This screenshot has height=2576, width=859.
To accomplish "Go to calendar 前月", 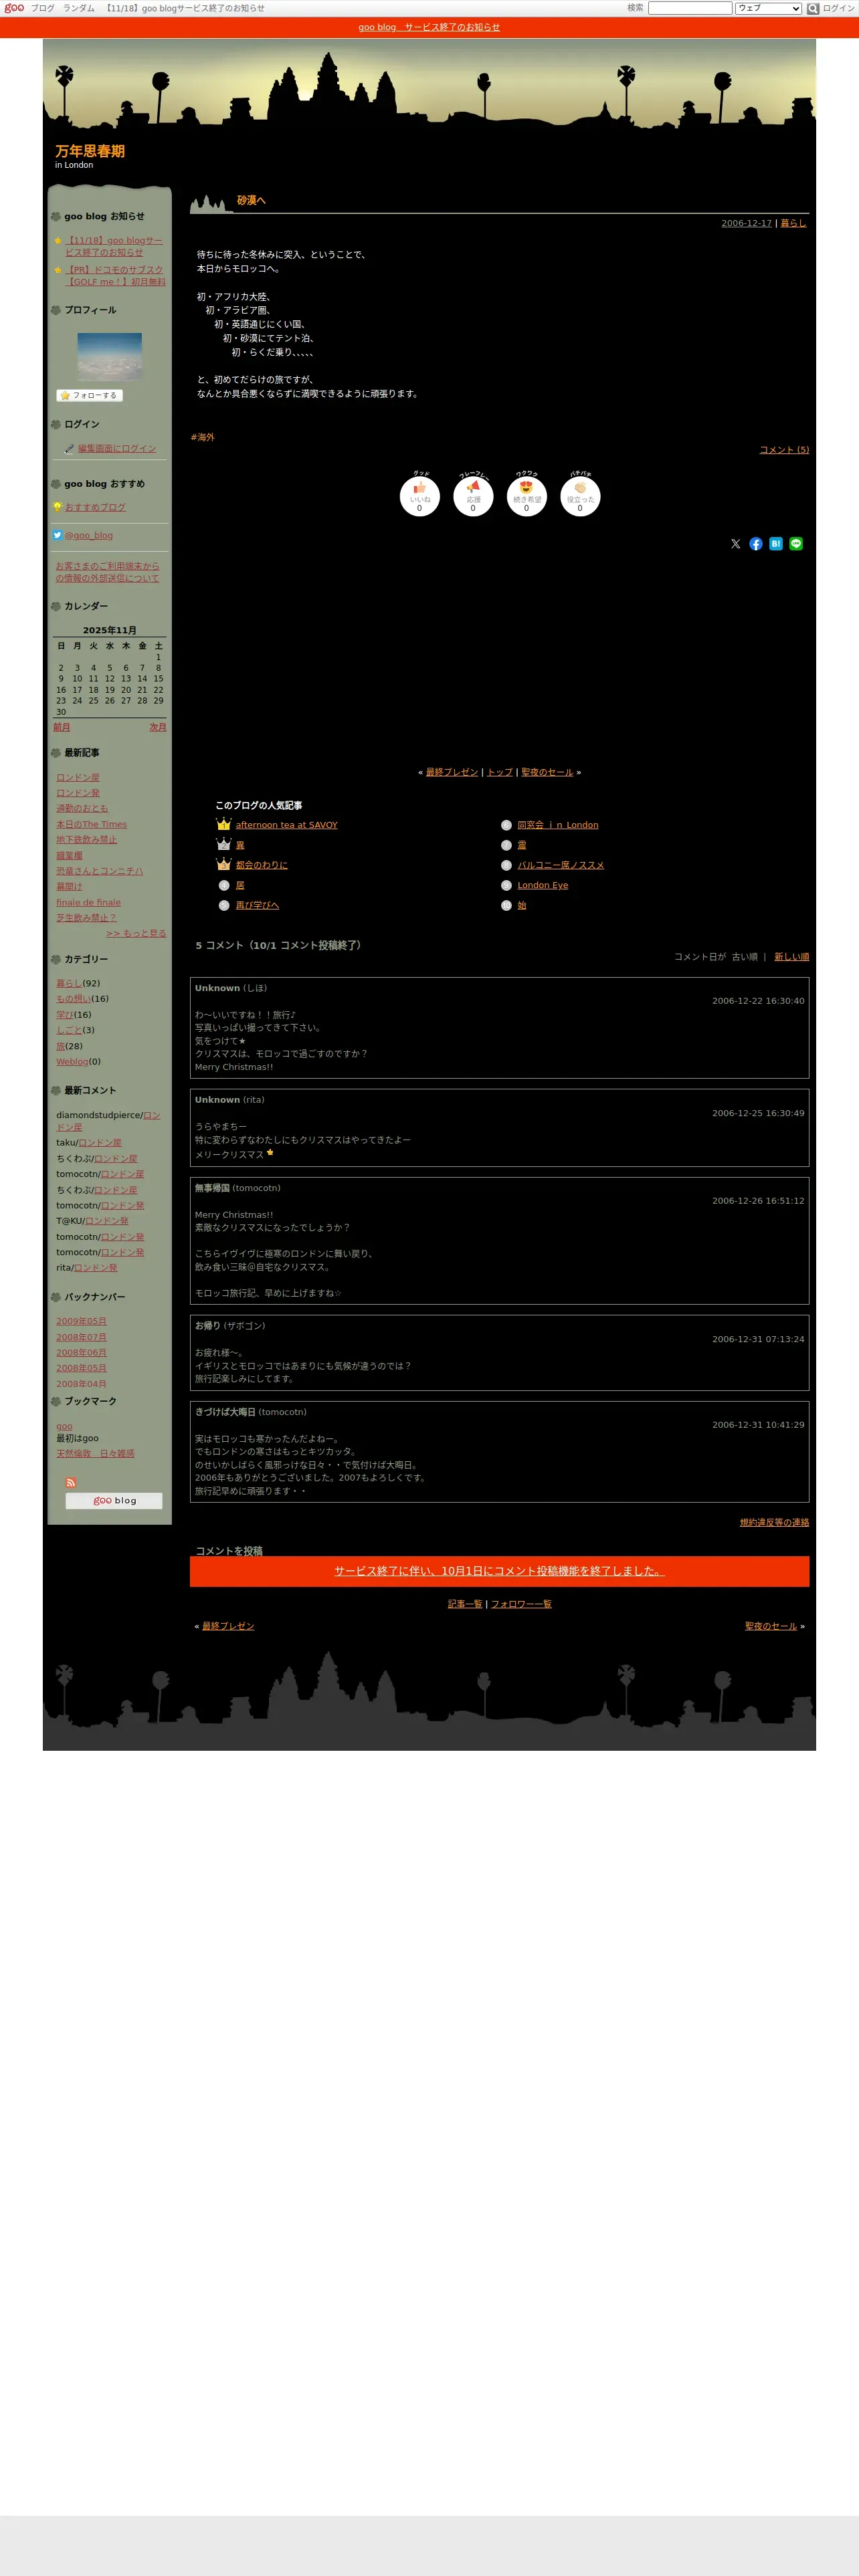I will (x=62, y=727).
